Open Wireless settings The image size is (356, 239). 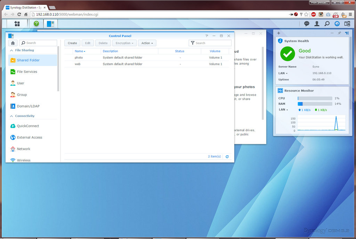[33, 160]
